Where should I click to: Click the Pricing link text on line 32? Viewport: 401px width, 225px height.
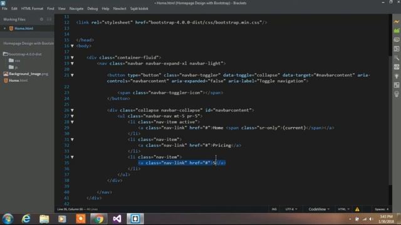222,146
